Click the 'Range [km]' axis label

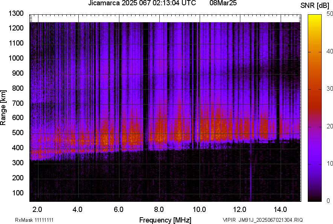tap(3, 108)
